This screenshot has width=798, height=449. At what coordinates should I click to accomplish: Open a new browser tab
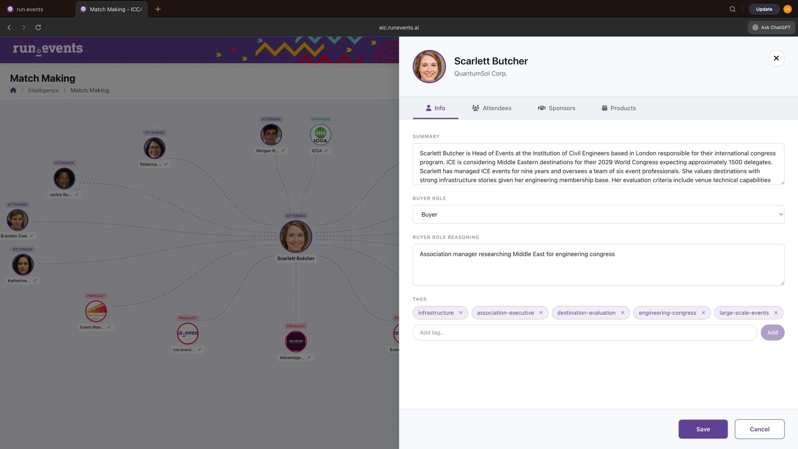158,9
